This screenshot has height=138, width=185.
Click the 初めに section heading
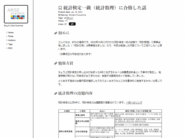pyautogui.click(x=64, y=33)
